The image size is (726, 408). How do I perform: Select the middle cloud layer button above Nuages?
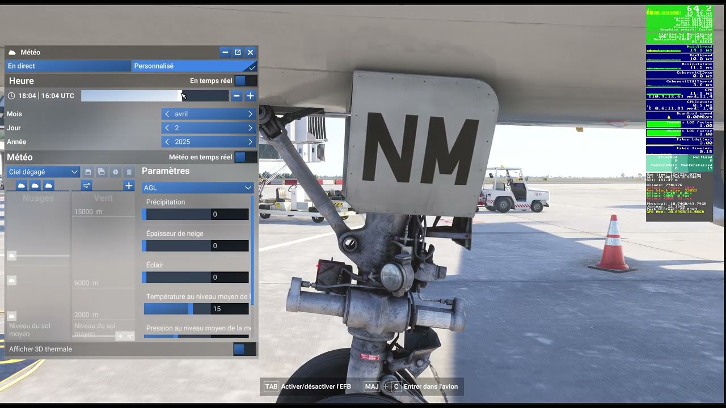coord(35,185)
